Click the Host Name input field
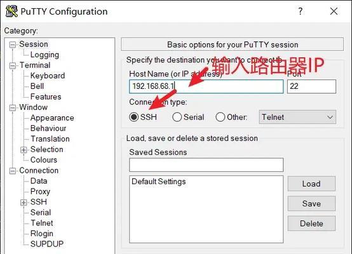 [x=206, y=86]
